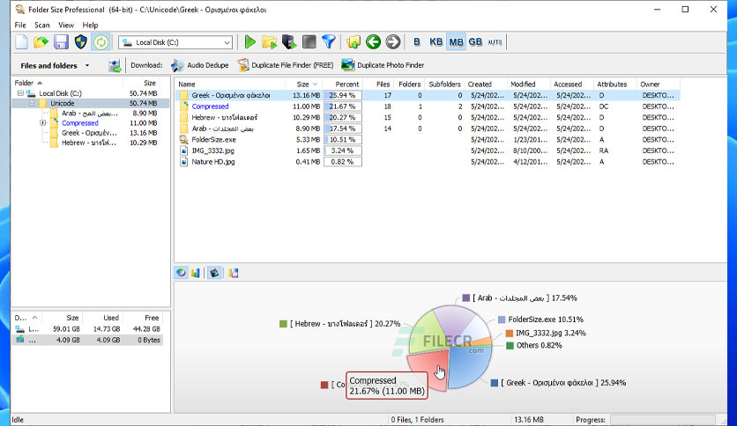
Task: Open Duplicate Photo Finder link
Action: pos(383,65)
